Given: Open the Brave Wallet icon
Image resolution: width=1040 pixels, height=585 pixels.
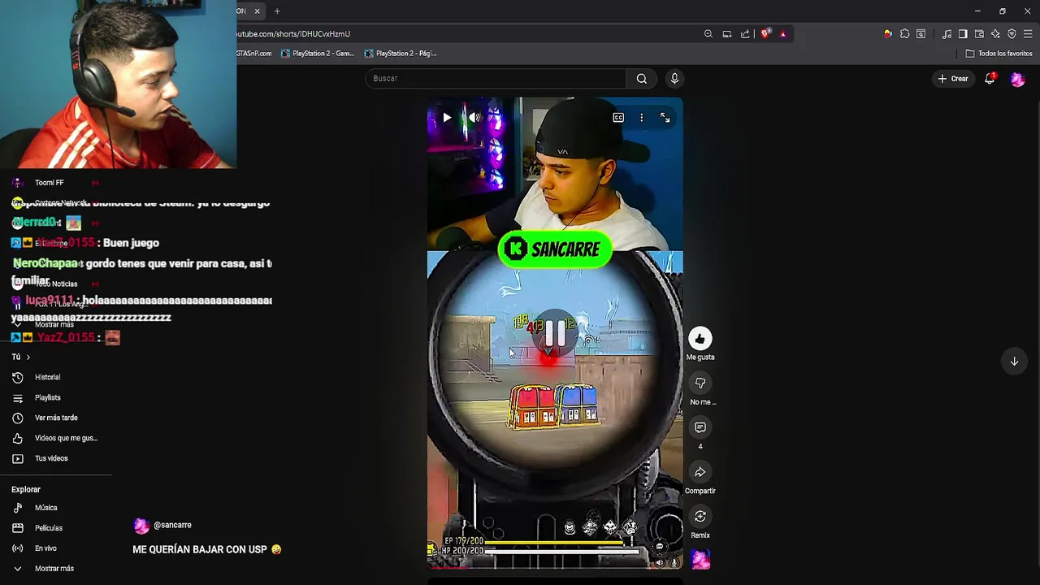Looking at the screenshot, I should [979, 34].
